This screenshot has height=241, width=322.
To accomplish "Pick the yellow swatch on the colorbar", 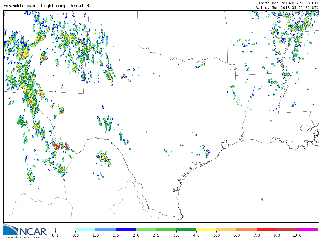I will (x=206, y=230).
